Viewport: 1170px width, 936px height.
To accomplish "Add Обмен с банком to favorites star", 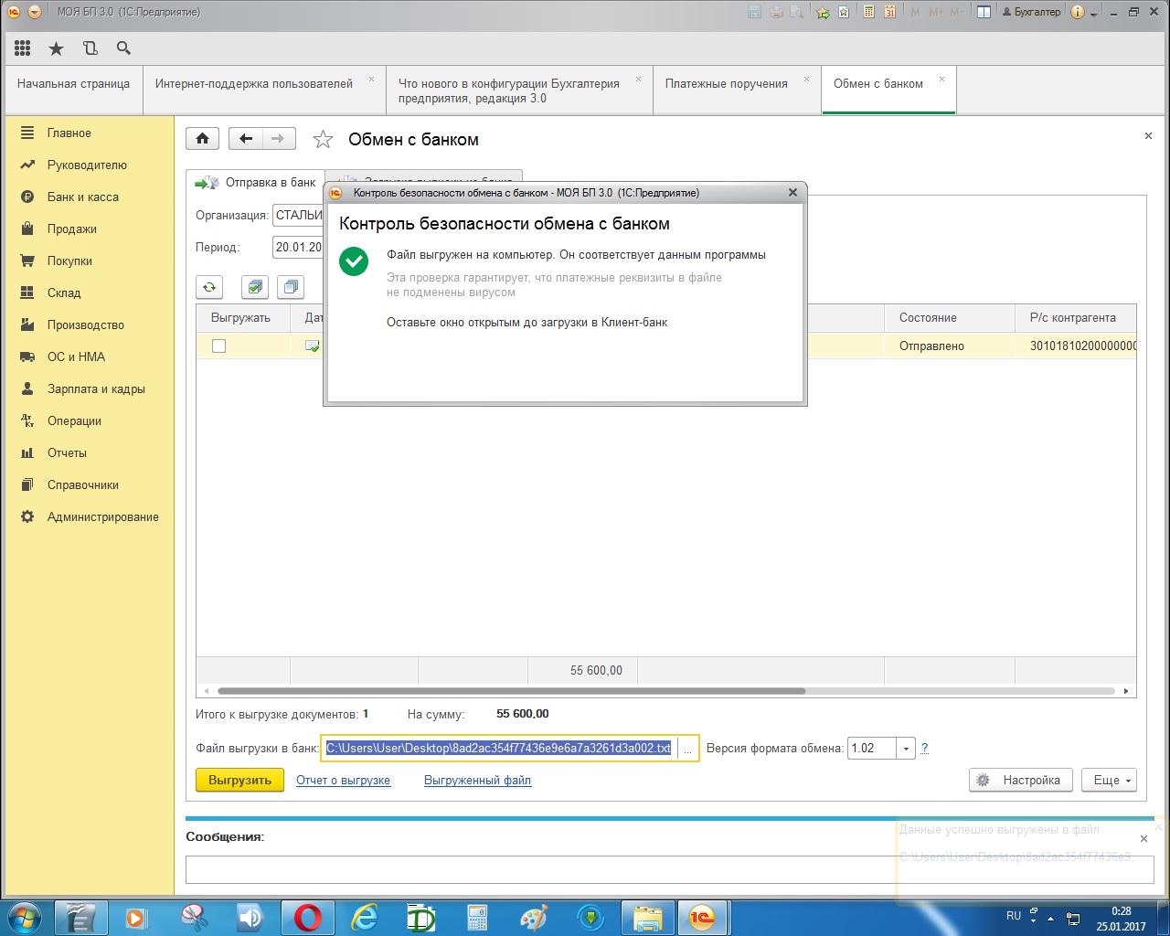I will pos(323,140).
